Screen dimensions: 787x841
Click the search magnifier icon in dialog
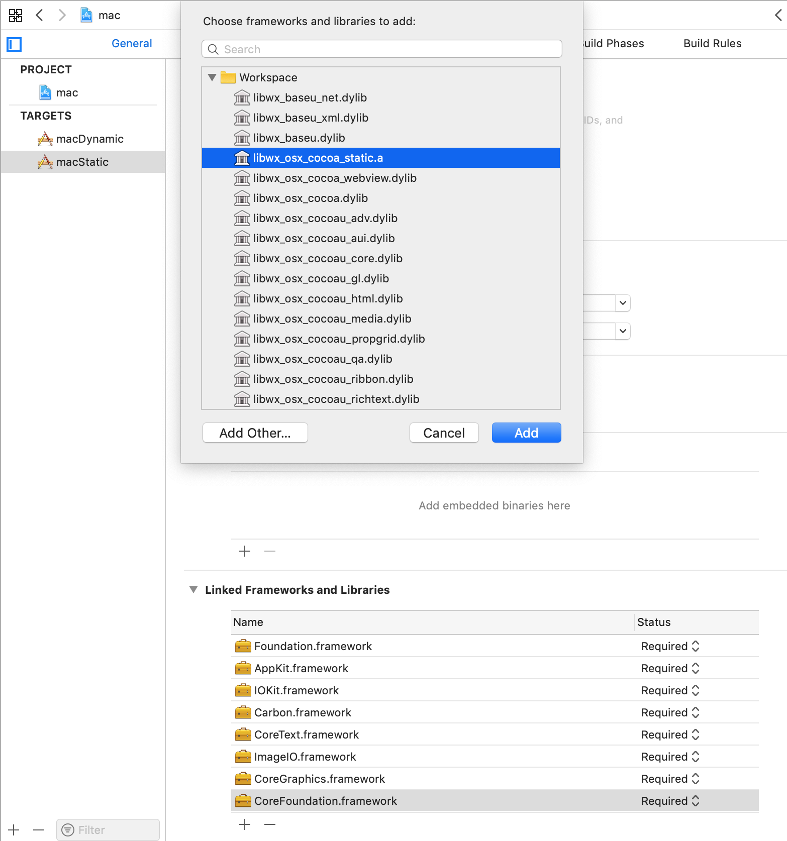(213, 49)
